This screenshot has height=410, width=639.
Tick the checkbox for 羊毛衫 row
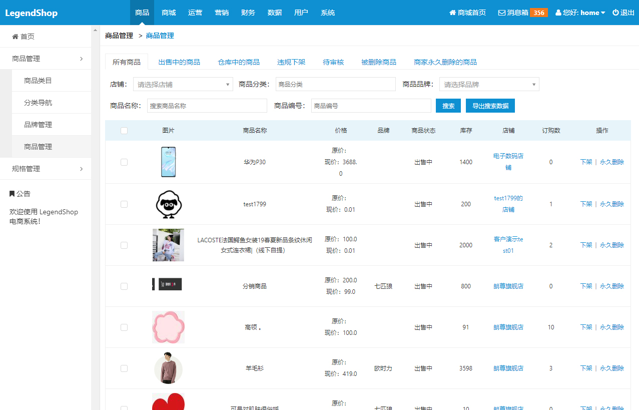(x=124, y=368)
